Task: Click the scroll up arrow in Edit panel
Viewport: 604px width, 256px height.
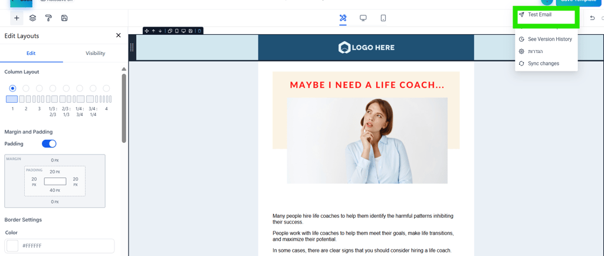Action: [124, 69]
